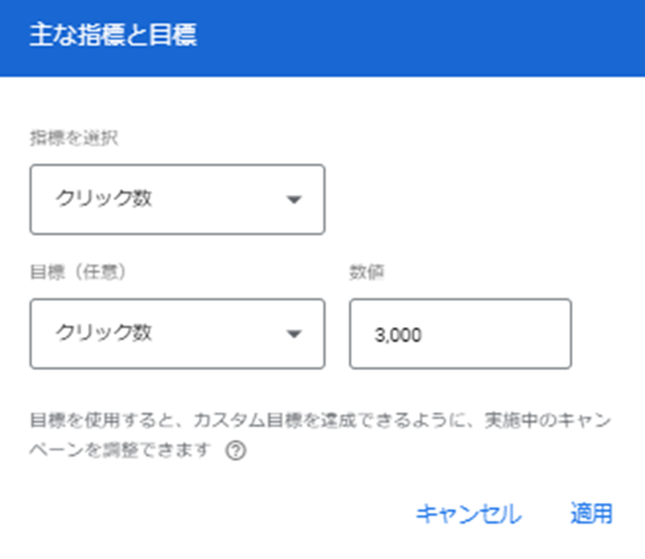Apply the settings with 適用
Image resolution: width=645 pixels, height=559 pixels.
592,514
